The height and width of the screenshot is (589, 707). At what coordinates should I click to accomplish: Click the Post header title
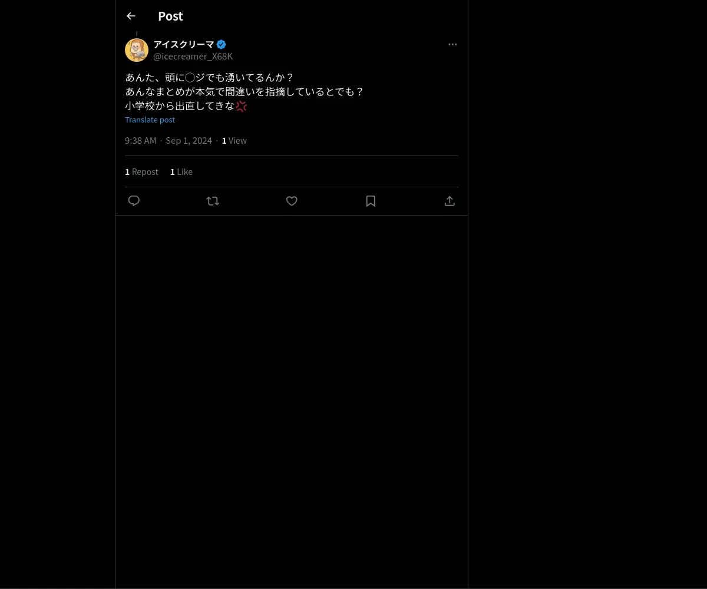170,16
